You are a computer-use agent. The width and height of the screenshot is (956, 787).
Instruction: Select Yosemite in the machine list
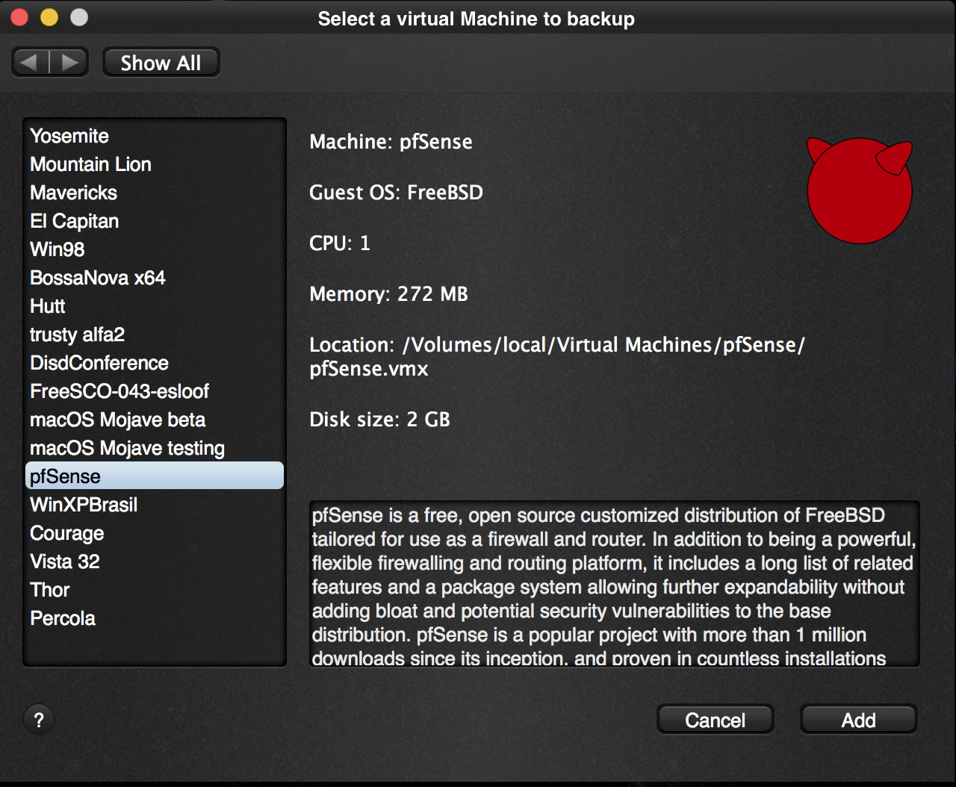point(155,136)
